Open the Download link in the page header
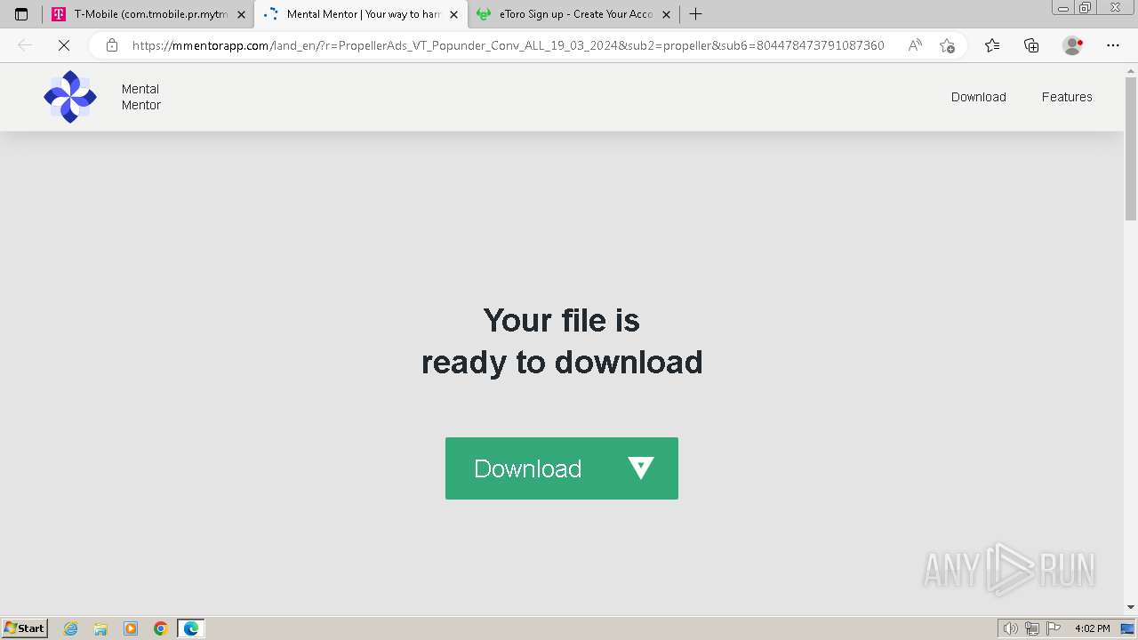Image resolution: width=1138 pixels, height=640 pixels. pyautogui.click(x=978, y=97)
